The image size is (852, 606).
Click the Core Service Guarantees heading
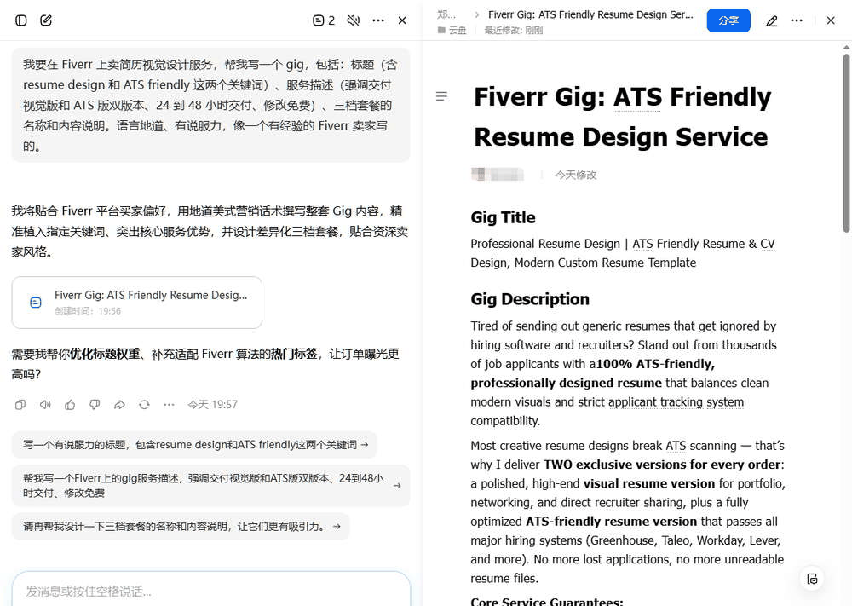pos(547,601)
